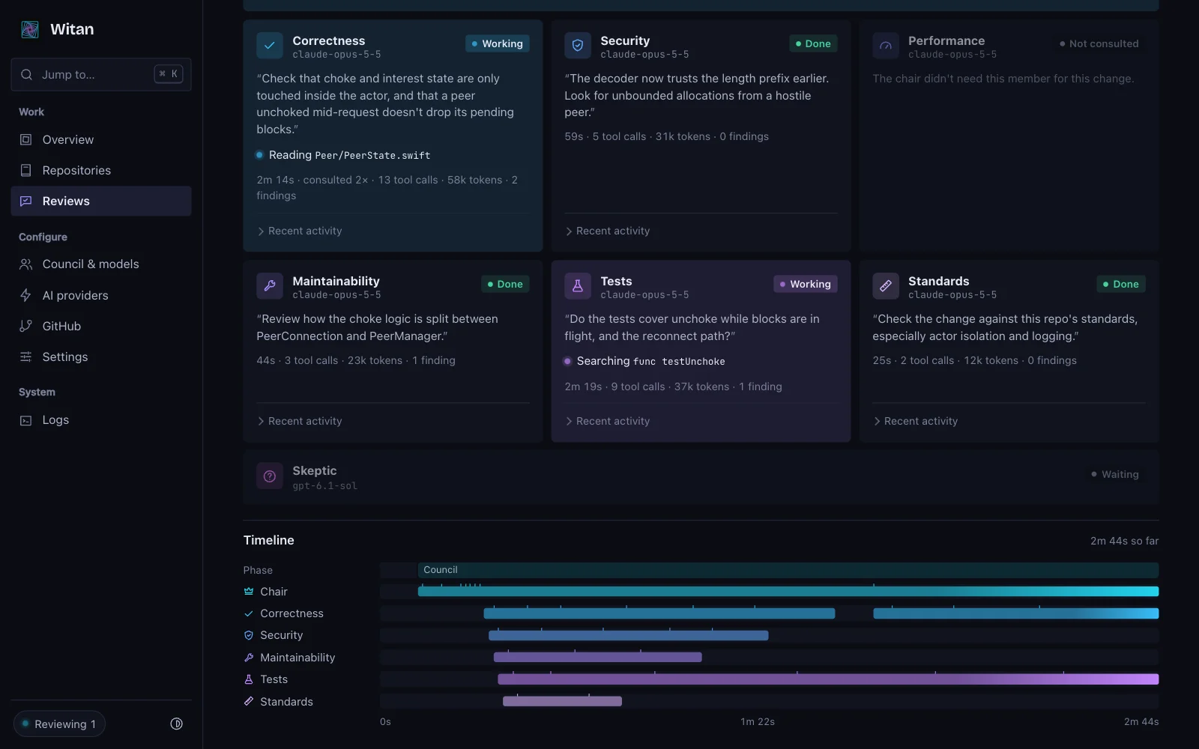Image resolution: width=1199 pixels, height=749 pixels.
Task: Click the Reviewing 1 status button
Action: coord(59,724)
